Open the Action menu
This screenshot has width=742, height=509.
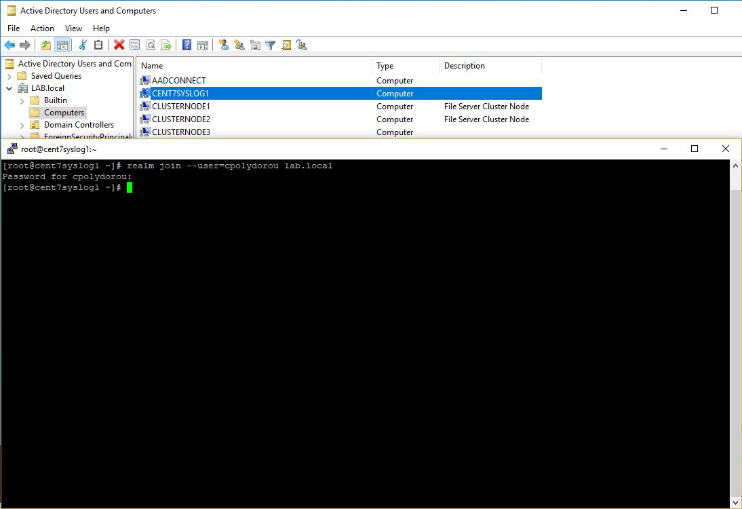[x=42, y=29]
